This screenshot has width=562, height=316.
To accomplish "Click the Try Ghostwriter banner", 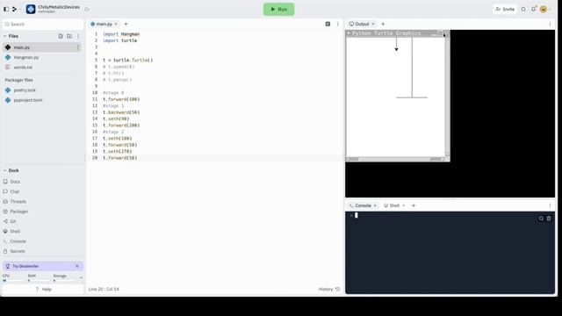I will click(x=43, y=266).
